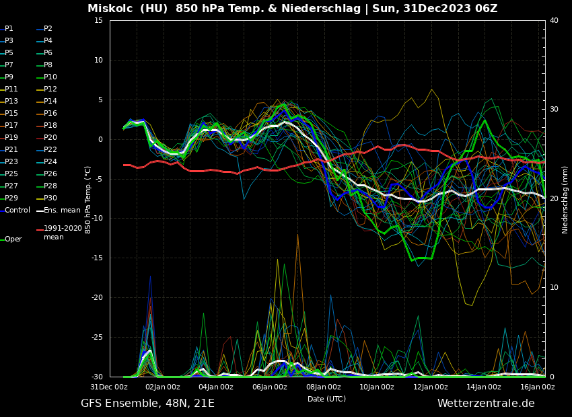Click the Control run legend label

pos(17,211)
